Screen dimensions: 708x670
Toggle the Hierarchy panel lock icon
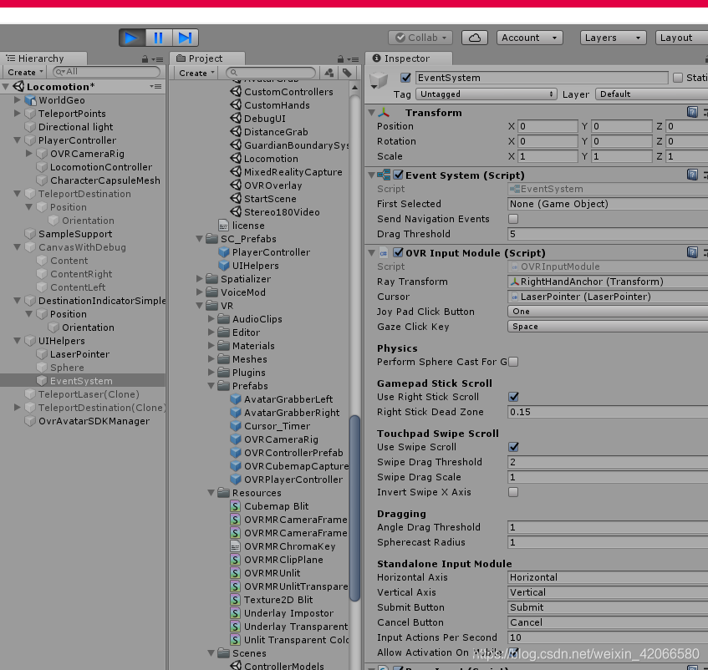pos(145,59)
